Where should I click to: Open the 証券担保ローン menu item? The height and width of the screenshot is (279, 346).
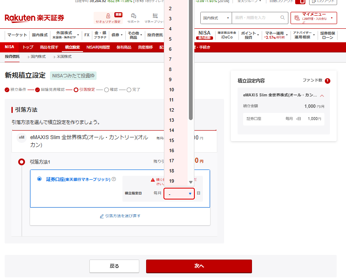328,35
